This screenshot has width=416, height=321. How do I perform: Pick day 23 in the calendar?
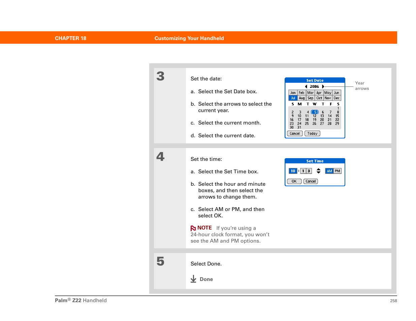point(292,124)
